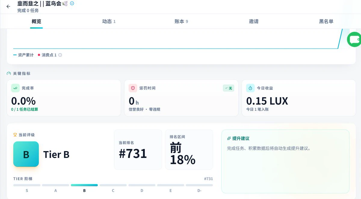Open the green wallet floating icon
Image resolution: width=361 pixels, height=199 pixels.
click(x=354, y=39)
